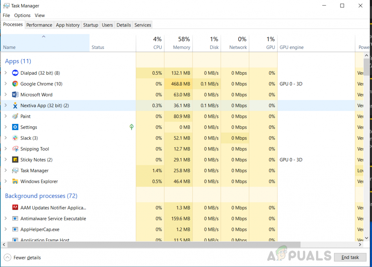Expand the Slack process group
The height and width of the screenshot is (267, 372).
(x=6, y=138)
